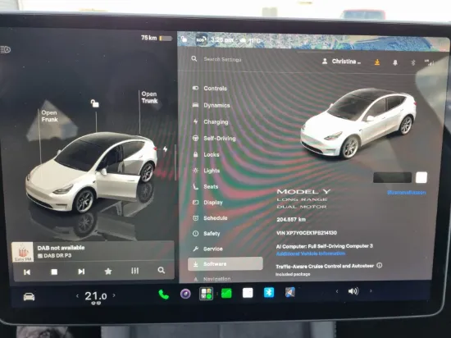Viewport: 451px width, 338px height.
Task: Tap the cellular signal strength icon
Action: [429, 62]
